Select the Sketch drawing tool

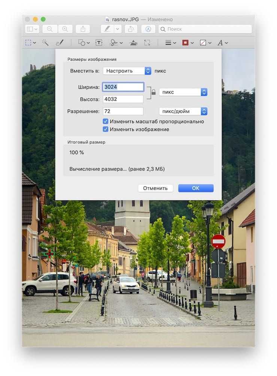pyautogui.click(x=60, y=43)
